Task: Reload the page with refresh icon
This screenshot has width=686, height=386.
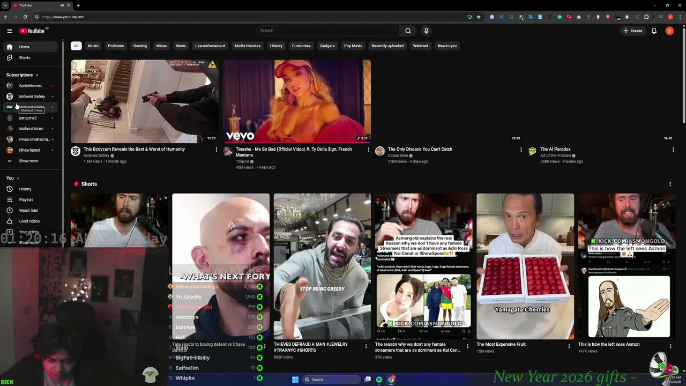Action: (25, 17)
